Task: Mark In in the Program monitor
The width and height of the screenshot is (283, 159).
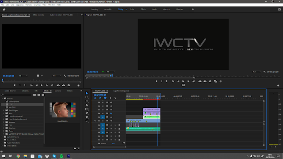Action: [161, 81]
